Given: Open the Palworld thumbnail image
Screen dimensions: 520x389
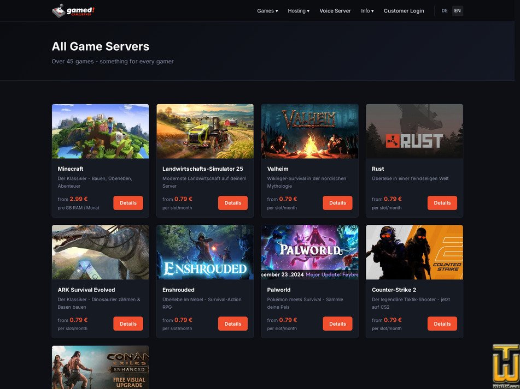Looking at the screenshot, I should tap(309, 253).
